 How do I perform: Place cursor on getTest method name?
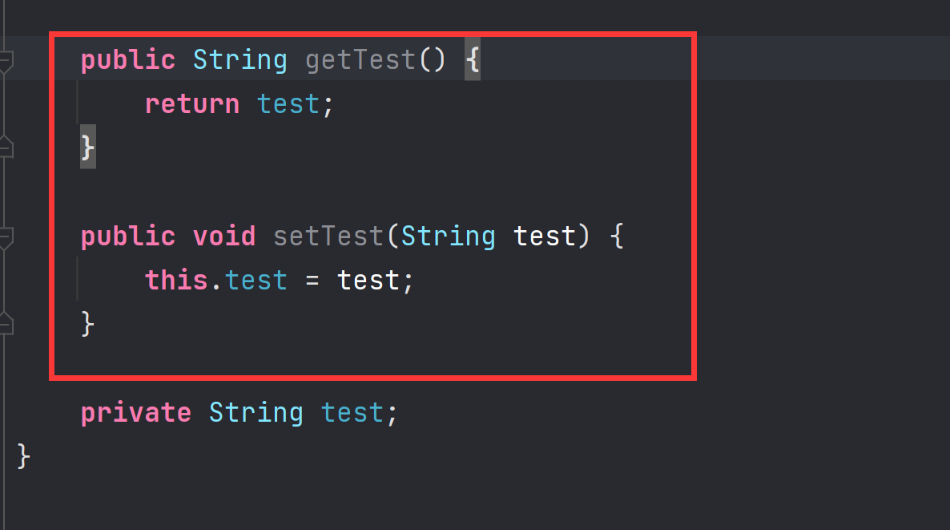click(360, 60)
